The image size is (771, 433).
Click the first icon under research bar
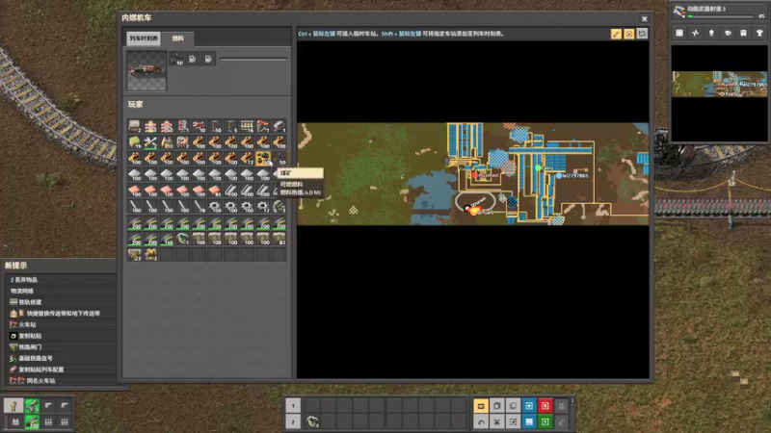click(679, 33)
